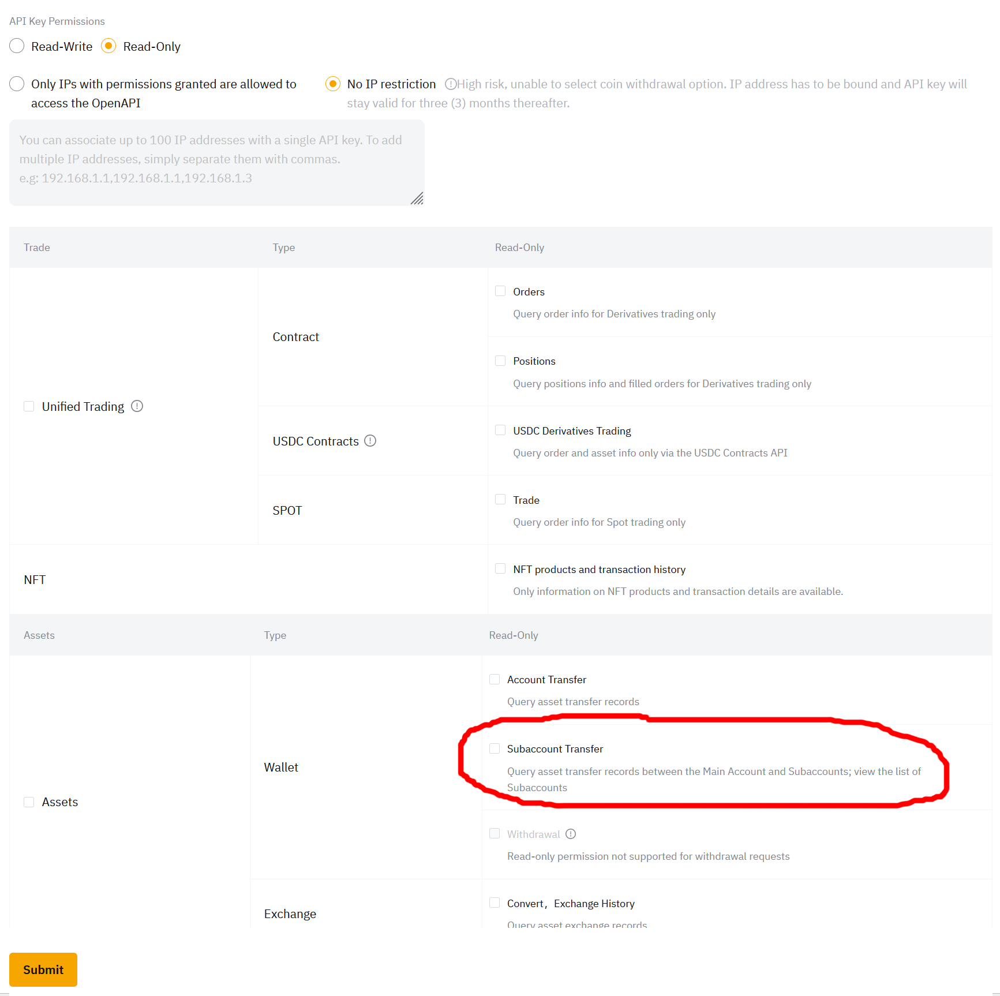Screen dimensions: 1000x996
Task: Tick the Account Transfer checkbox
Action: 495,679
